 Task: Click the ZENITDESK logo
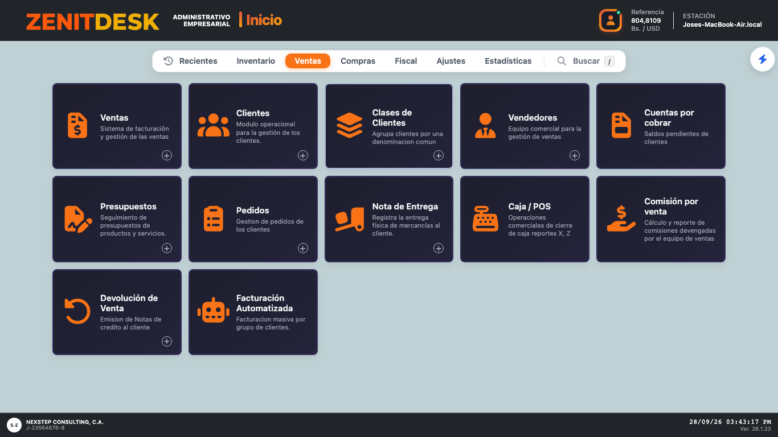coord(93,22)
